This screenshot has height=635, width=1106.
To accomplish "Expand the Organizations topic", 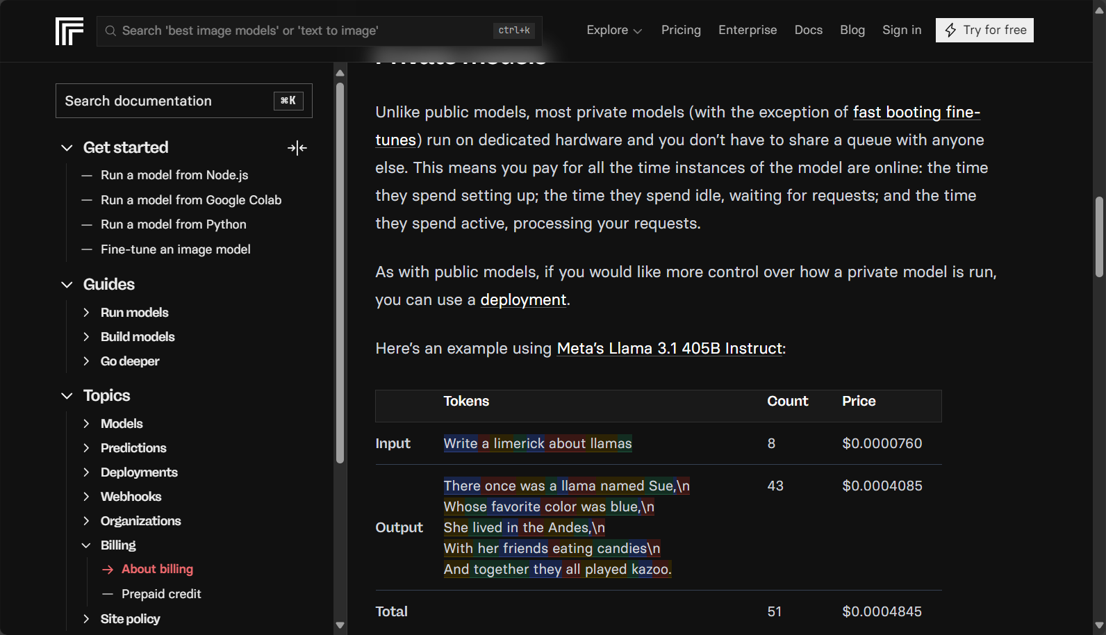I will click(86, 521).
